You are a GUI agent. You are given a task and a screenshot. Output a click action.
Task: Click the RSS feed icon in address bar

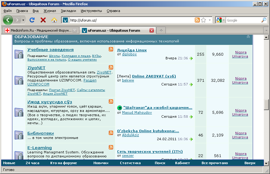[x=197, y=20]
